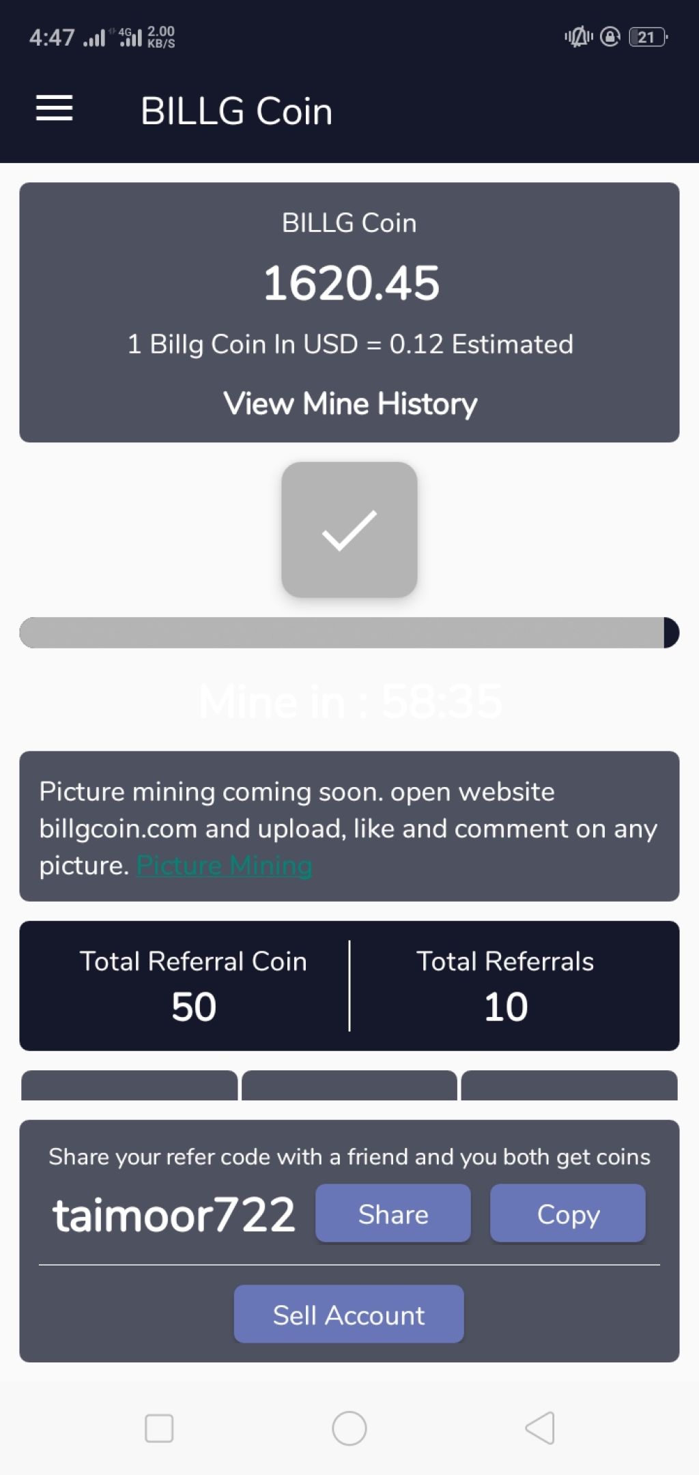Tap the 1620.45 coin balance
Screen dimensions: 699x1475
[x=351, y=283]
